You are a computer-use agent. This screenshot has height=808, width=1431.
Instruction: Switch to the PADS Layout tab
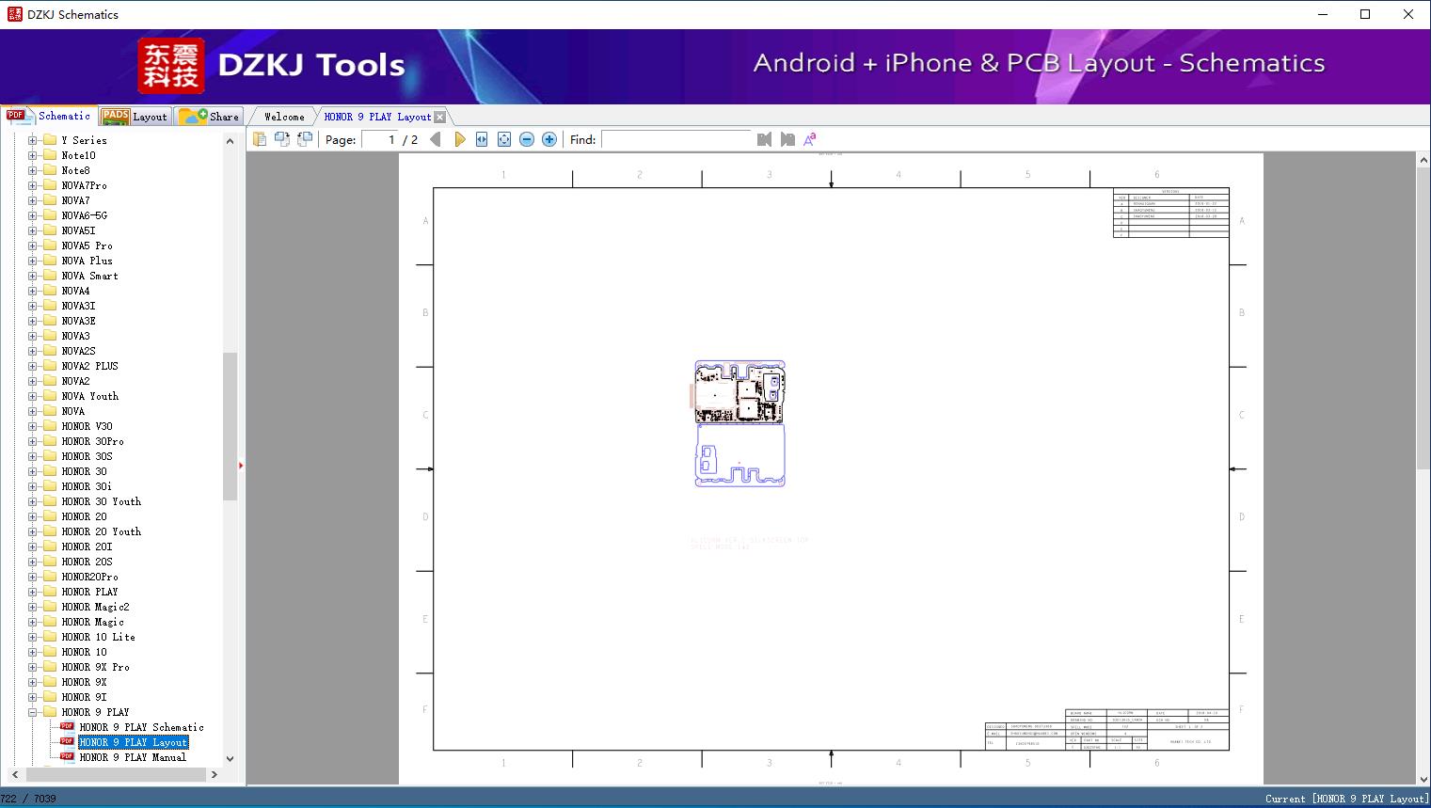(x=135, y=117)
